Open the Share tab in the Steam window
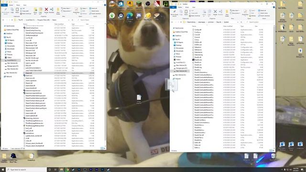 tap(18, 5)
